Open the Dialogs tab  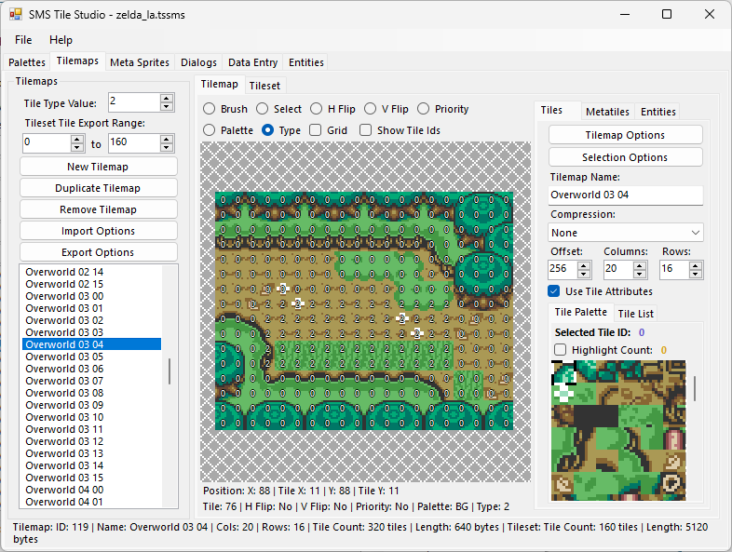click(x=199, y=62)
